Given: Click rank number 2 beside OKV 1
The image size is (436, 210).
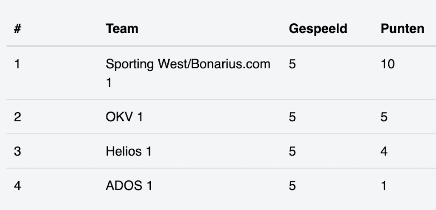Looking at the screenshot, I should (x=17, y=117).
